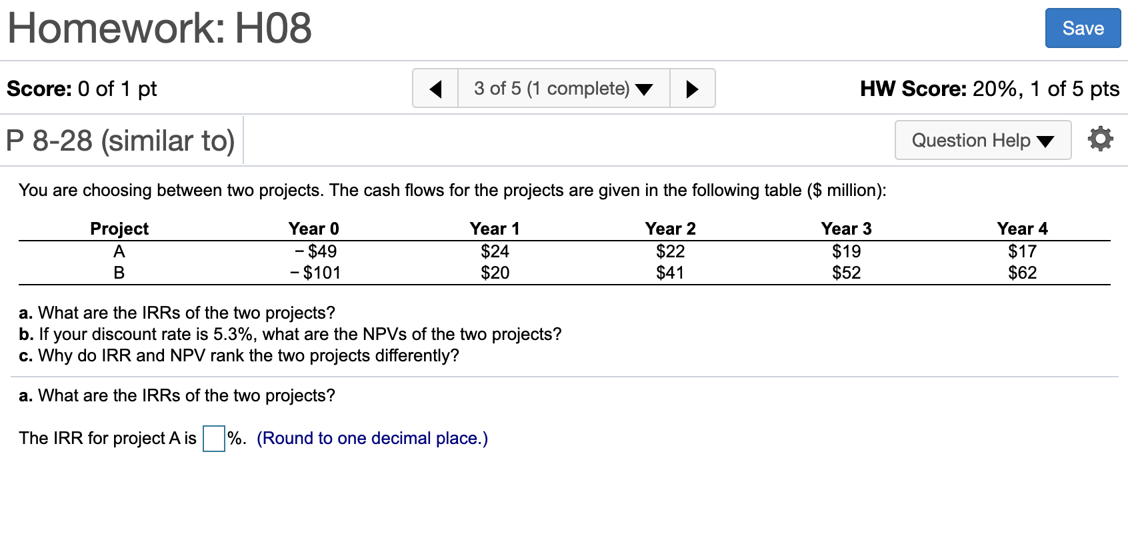Open the gear menu beside Question Help
This screenshot has height=552, width=1128.
(x=1101, y=139)
